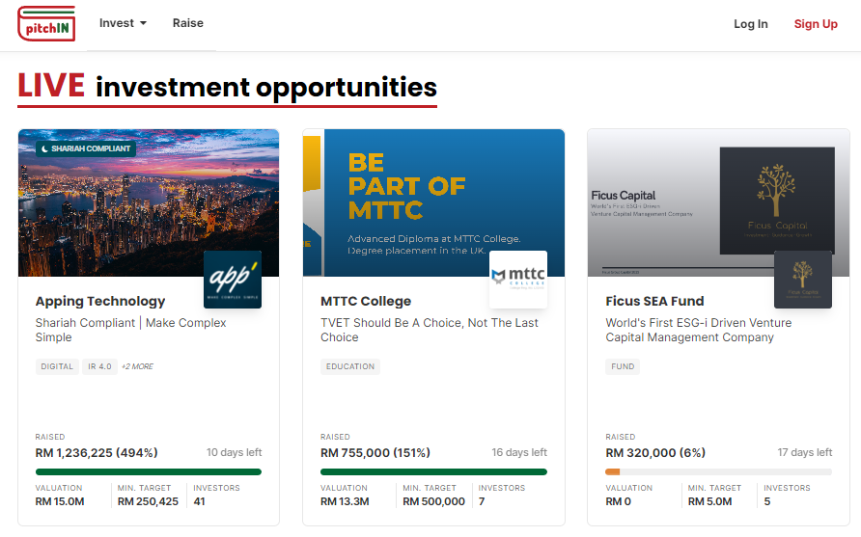
Task: Click the Ficus Capital tree logo
Action: click(x=802, y=280)
